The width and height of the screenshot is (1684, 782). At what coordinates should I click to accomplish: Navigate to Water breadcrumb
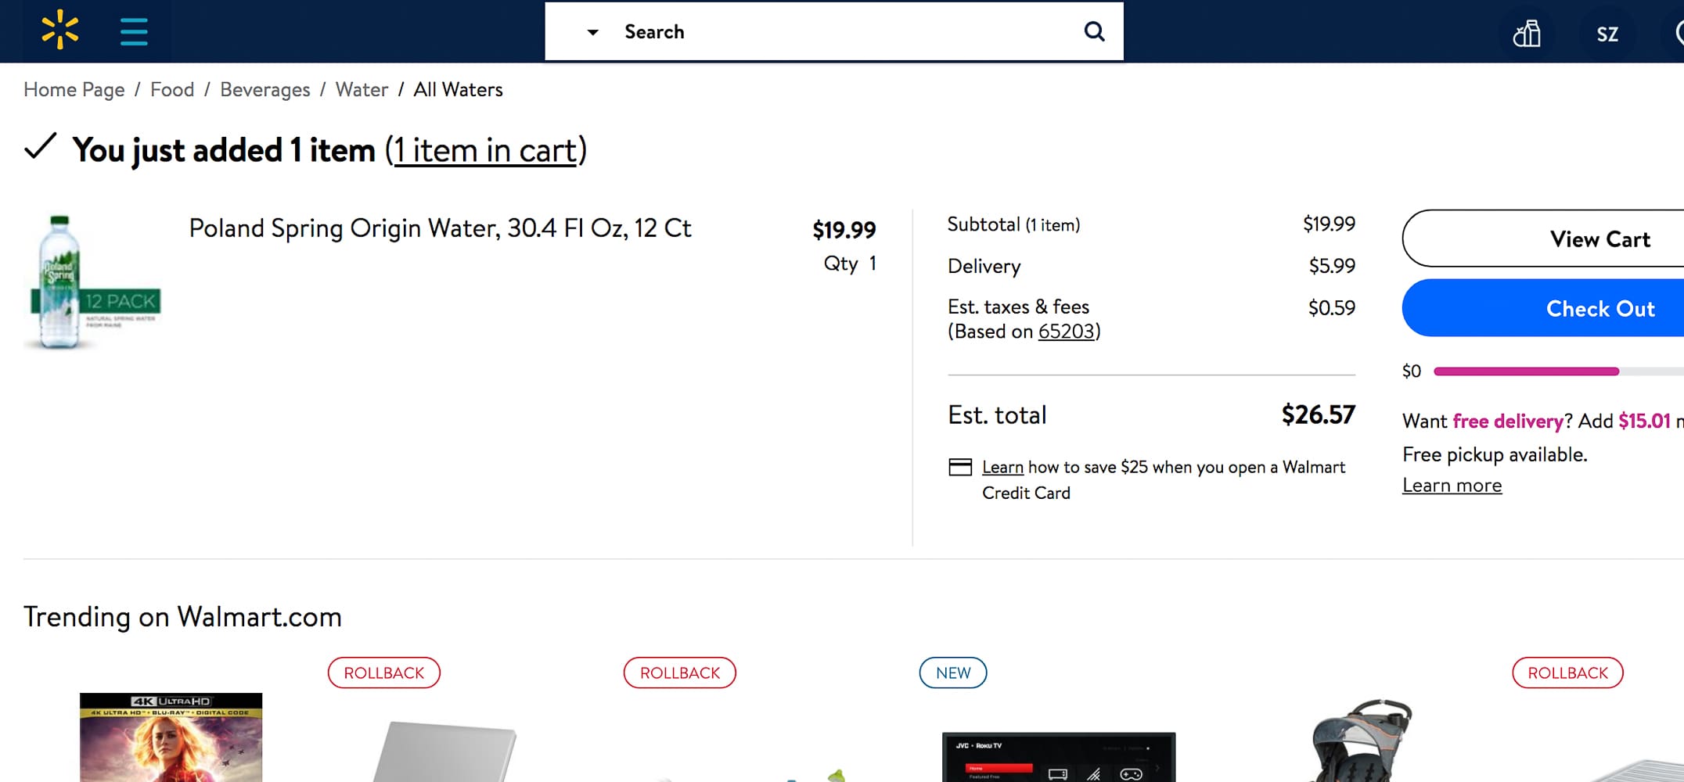tap(362, 90)
